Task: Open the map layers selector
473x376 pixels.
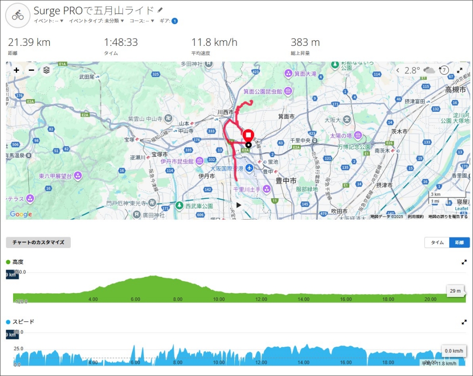Action: pos(46,70)
